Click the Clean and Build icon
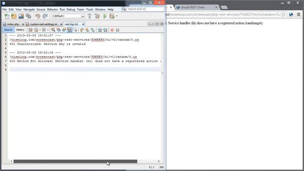304x171 pixels. pyautogui.click(x=97, y=16)
